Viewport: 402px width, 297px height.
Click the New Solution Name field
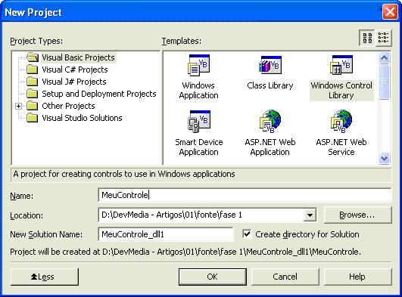166,234
